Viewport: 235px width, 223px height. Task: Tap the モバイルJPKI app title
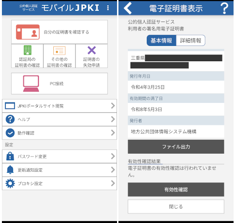[70, 8]
